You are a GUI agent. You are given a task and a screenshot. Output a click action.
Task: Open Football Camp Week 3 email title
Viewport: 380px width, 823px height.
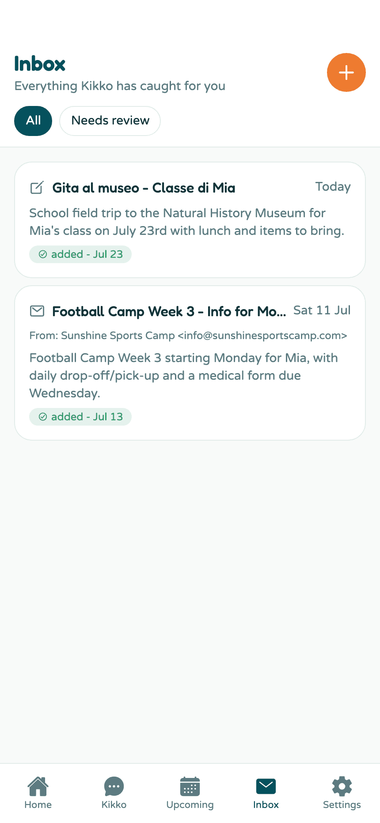click(169, 312)
